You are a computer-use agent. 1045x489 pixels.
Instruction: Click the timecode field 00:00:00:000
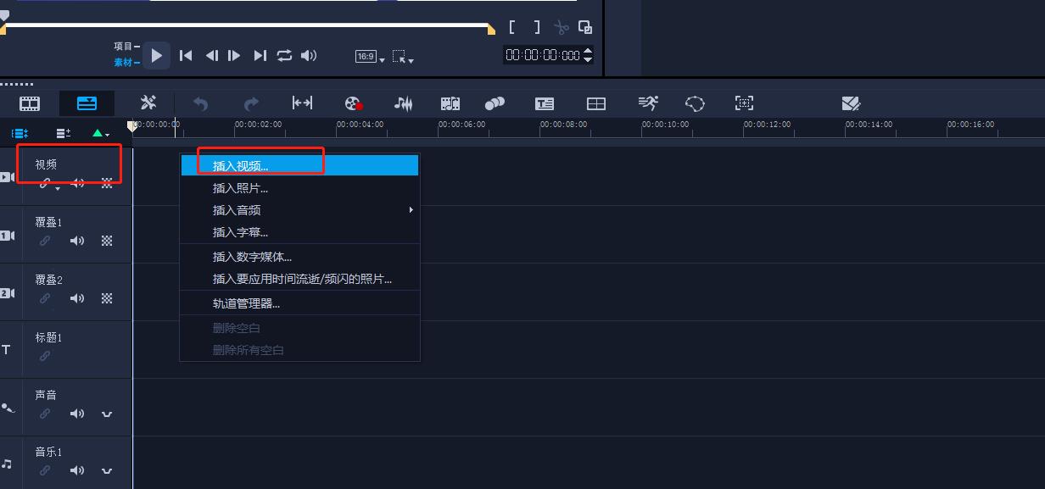543,55
